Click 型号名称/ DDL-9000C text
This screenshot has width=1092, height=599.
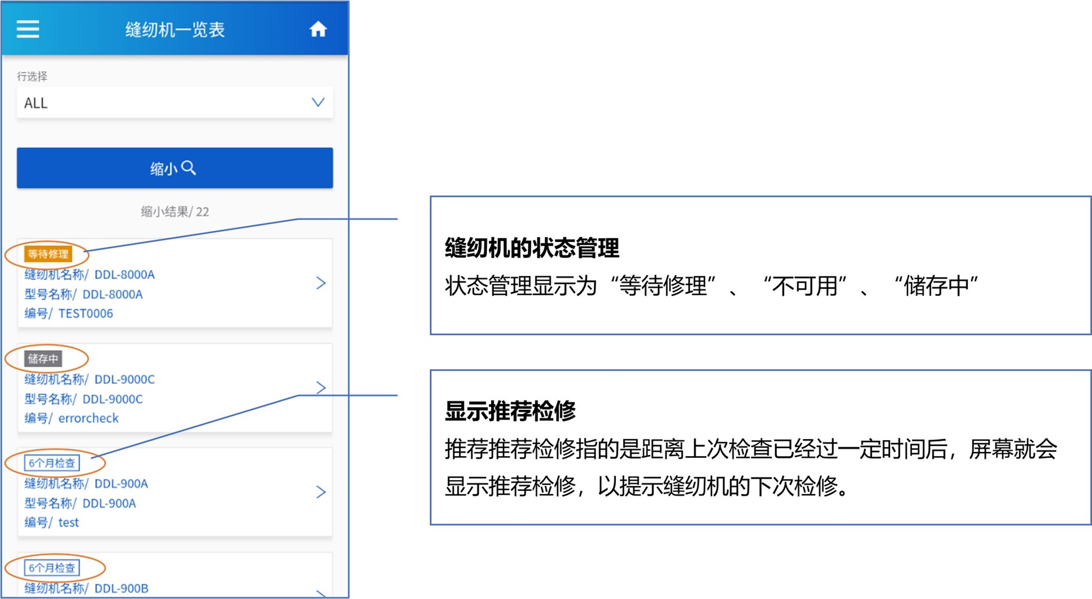pyautogui.click(x=83, y=399)
